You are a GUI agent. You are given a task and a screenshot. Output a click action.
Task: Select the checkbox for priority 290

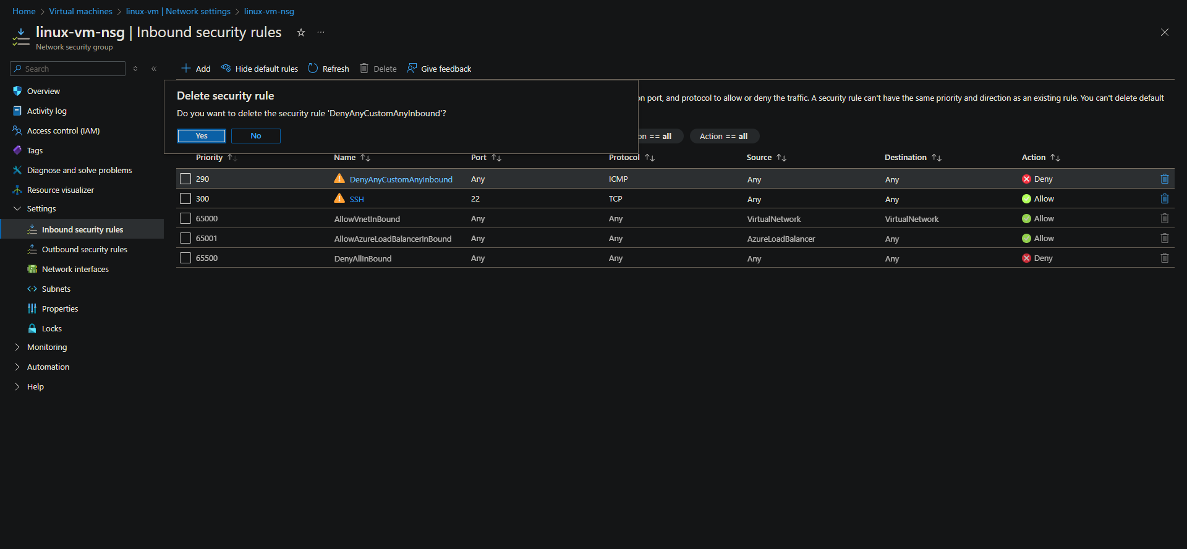tap(185, 179)
